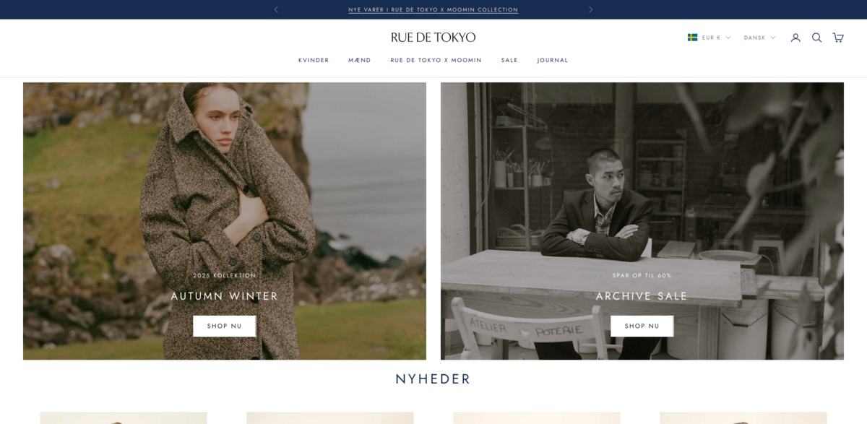Screen dimensions: 867x424
Task: Click the Rue de Tokyo logo
Action: click(433, 38)
